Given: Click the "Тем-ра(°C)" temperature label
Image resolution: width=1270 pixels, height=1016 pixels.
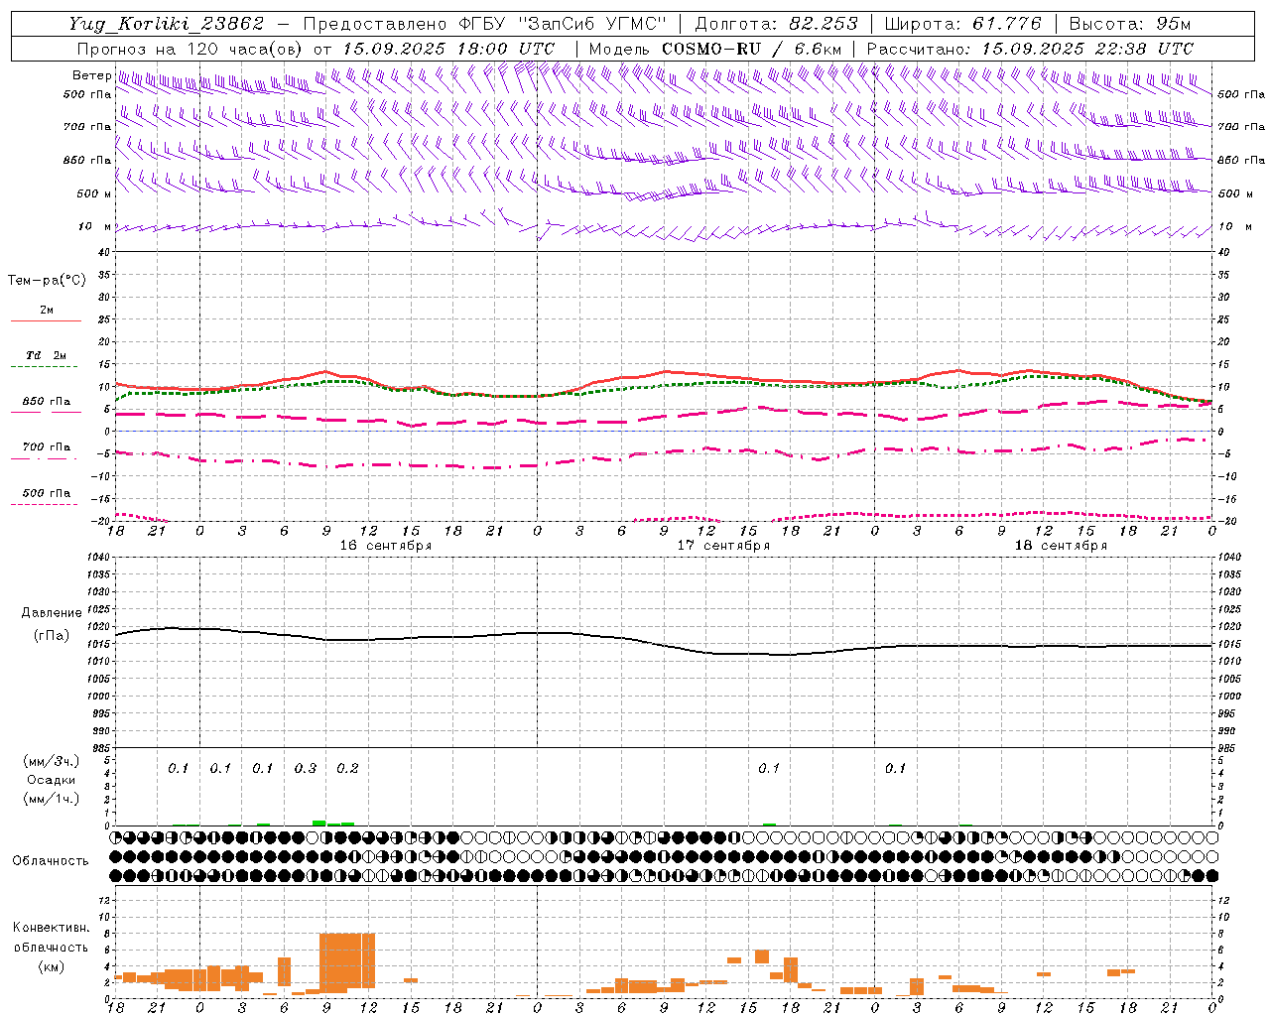Looking at the screenshot, I should pyautogui.click(x=47, y=281).
